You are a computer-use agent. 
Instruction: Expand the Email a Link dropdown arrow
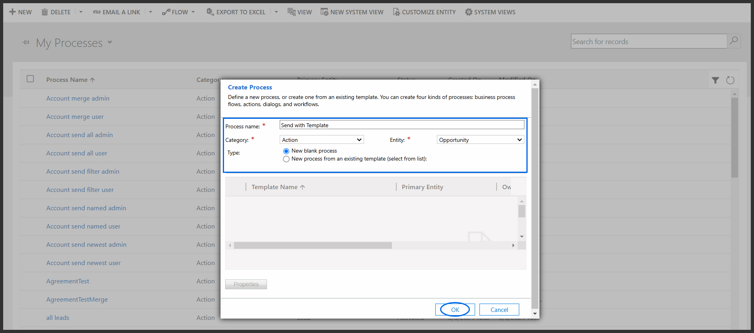[150, 12]
